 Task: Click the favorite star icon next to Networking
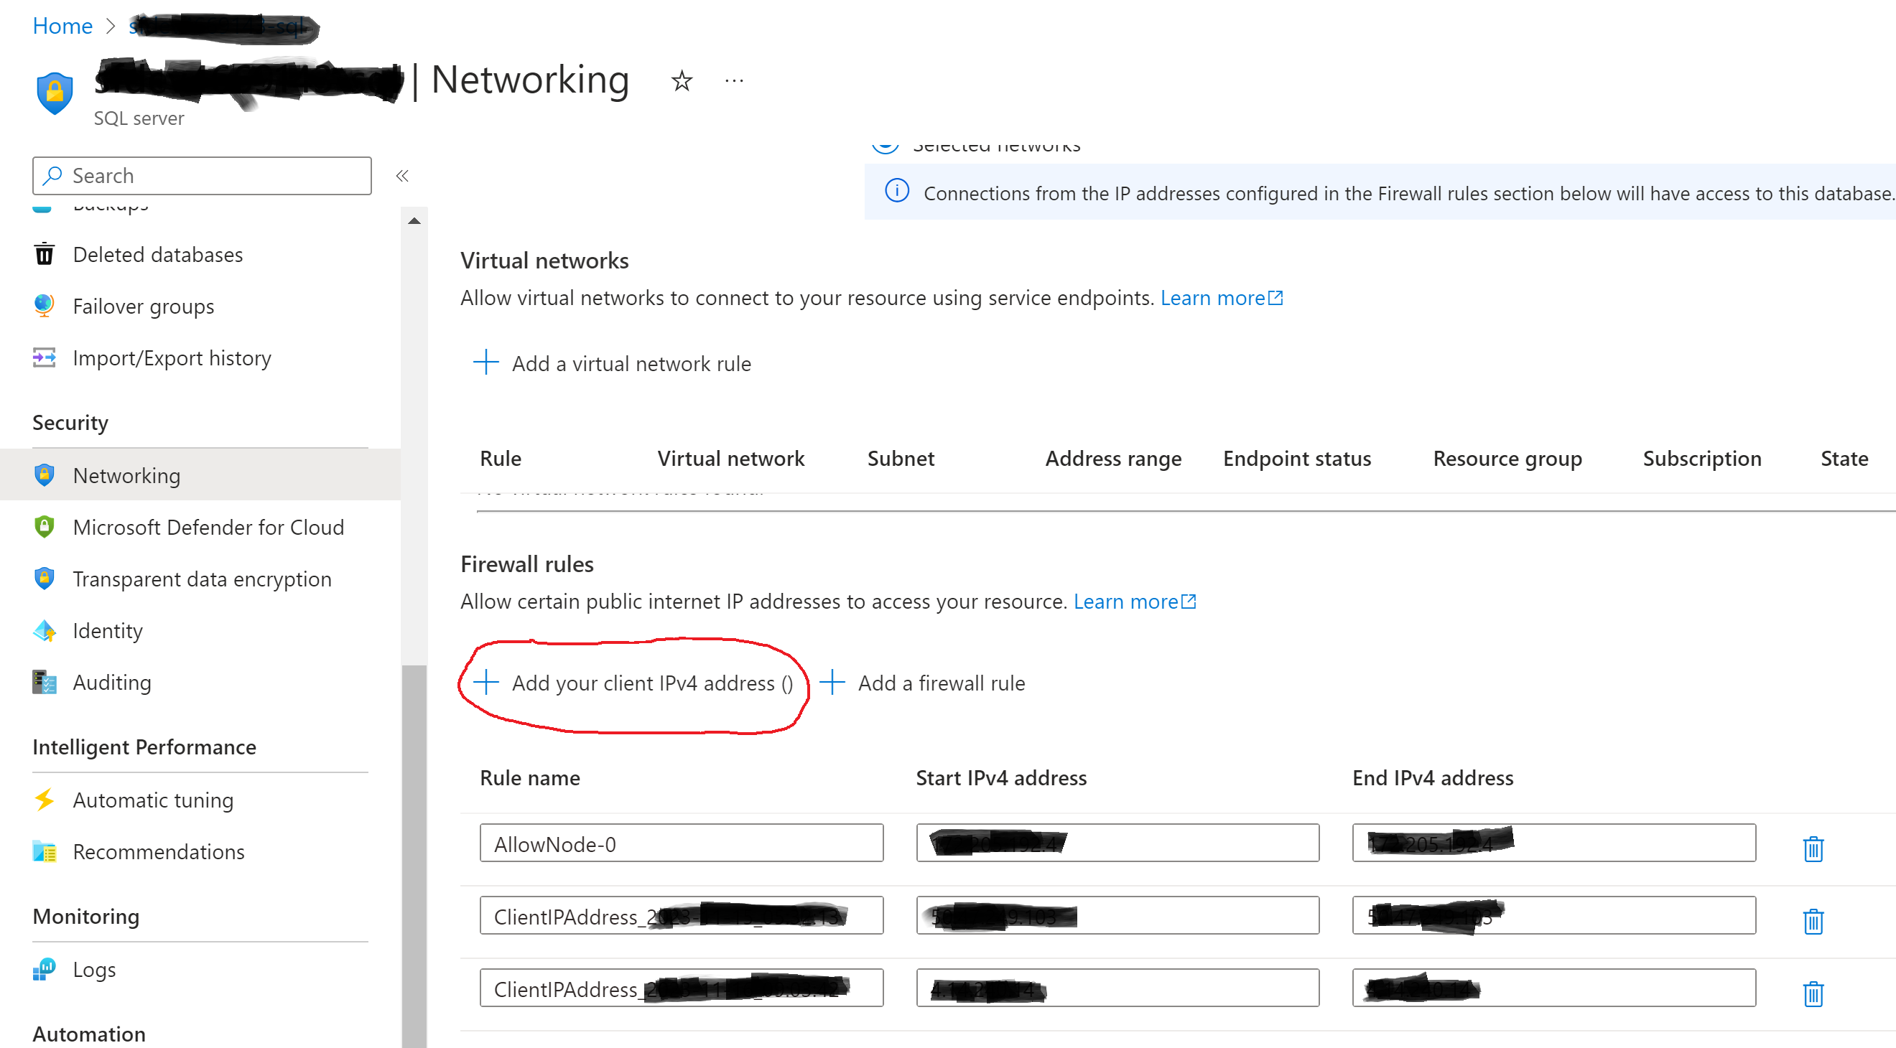tap(682, 80)
